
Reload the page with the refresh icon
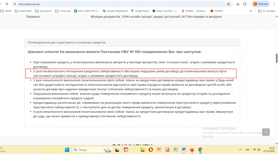7,4
